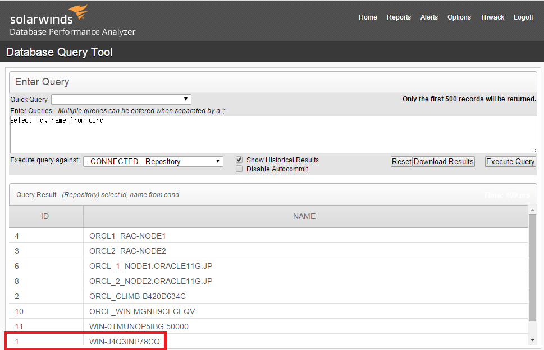Select the ORCL_2_NODE2.ORACLE11G.JP cell
This screenshot has width=544, height=350.
(x=305, y=281)
